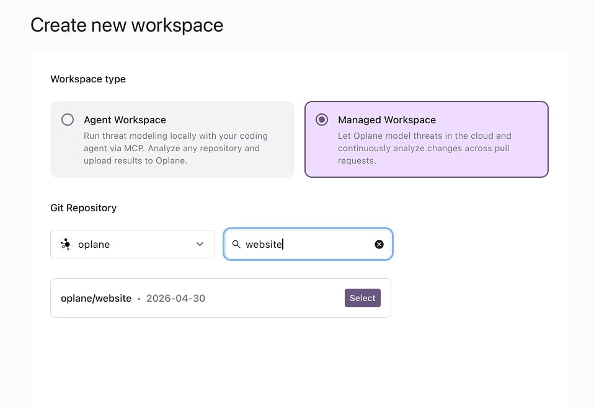Focus the repository search field containing website
Screen dimensions: 594x407
pyautogui.click(x=308, y=244)
